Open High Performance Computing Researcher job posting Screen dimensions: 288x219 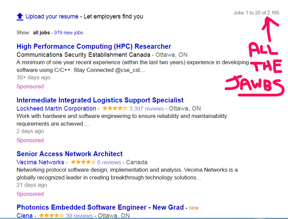[94, 46]
